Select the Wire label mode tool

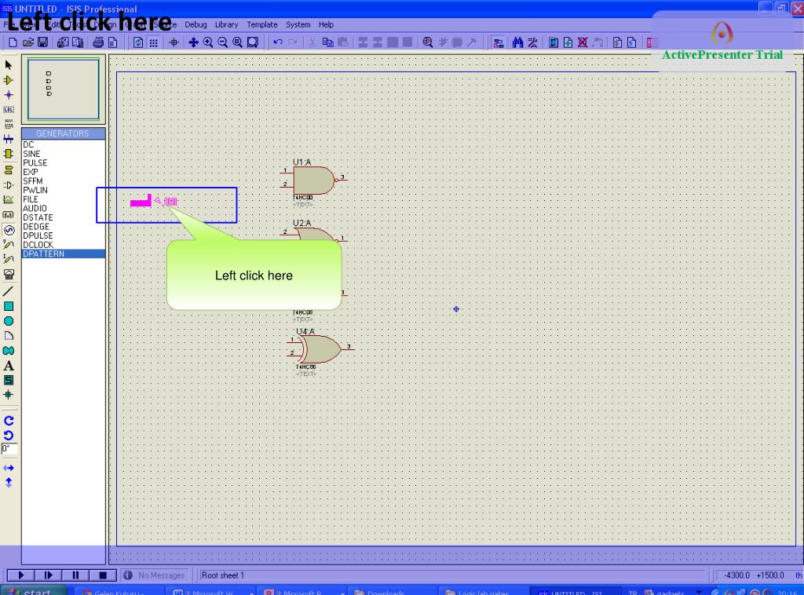(x=9, y=110)
